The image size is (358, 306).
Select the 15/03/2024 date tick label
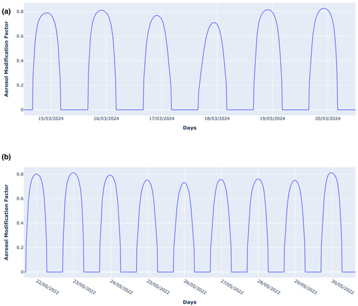point(51,119)
